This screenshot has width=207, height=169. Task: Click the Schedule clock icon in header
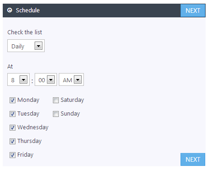(10, 10)
